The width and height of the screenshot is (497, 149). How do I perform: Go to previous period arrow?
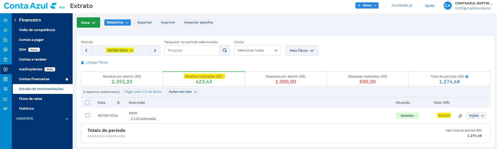coord(86,50)
